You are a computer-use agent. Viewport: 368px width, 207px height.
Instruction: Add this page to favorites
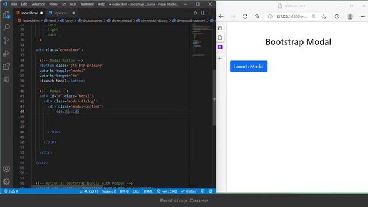324,17
